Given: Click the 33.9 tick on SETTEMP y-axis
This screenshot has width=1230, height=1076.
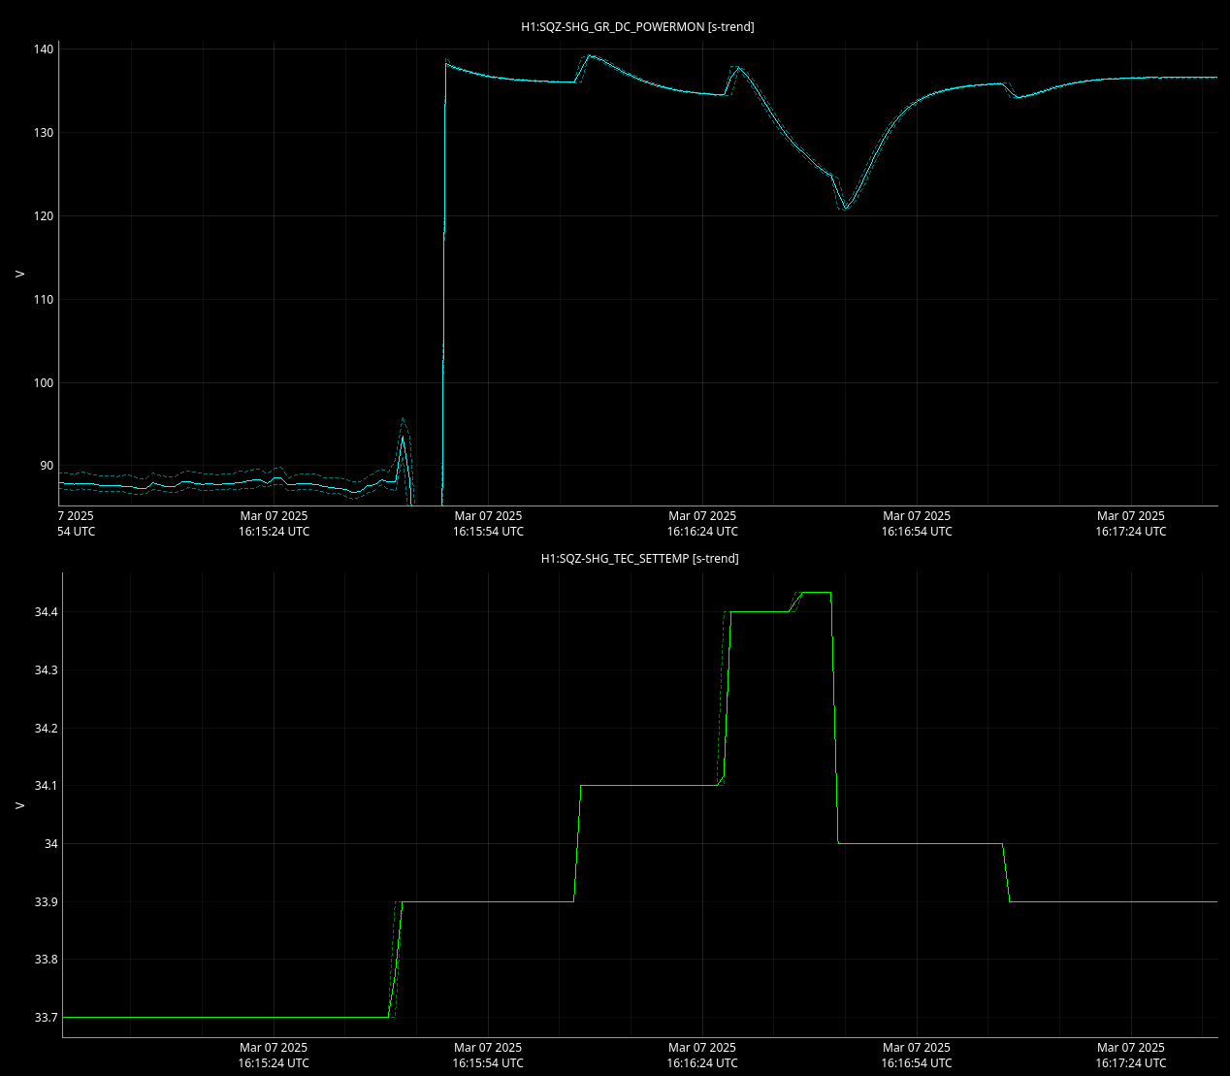Looking at the screenshot, I should (46, 902).
